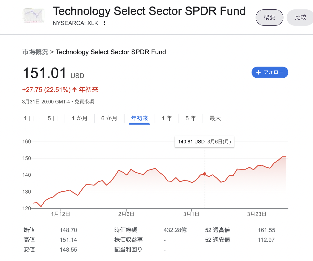Click the red up-arrow next to 年初来 change

tap(75, 89)
